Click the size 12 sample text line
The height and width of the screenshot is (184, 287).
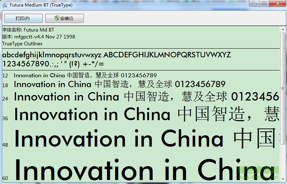(85, 75)
